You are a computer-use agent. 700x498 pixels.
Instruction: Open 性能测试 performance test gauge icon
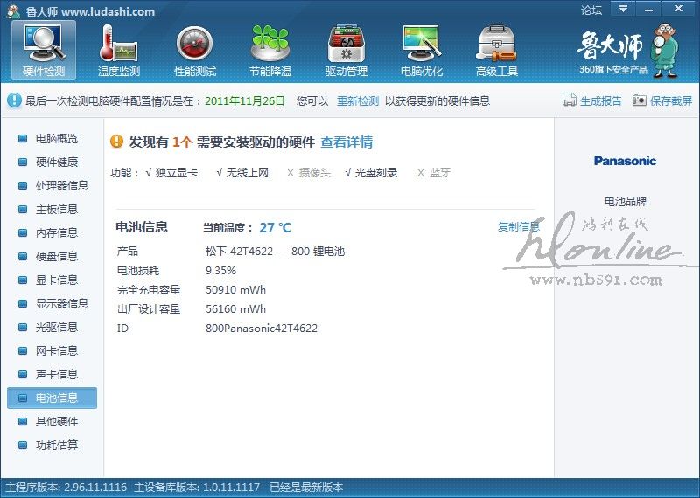[194, 50]
